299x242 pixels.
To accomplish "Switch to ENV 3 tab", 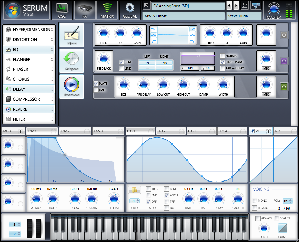I will (x=108, y=131).
